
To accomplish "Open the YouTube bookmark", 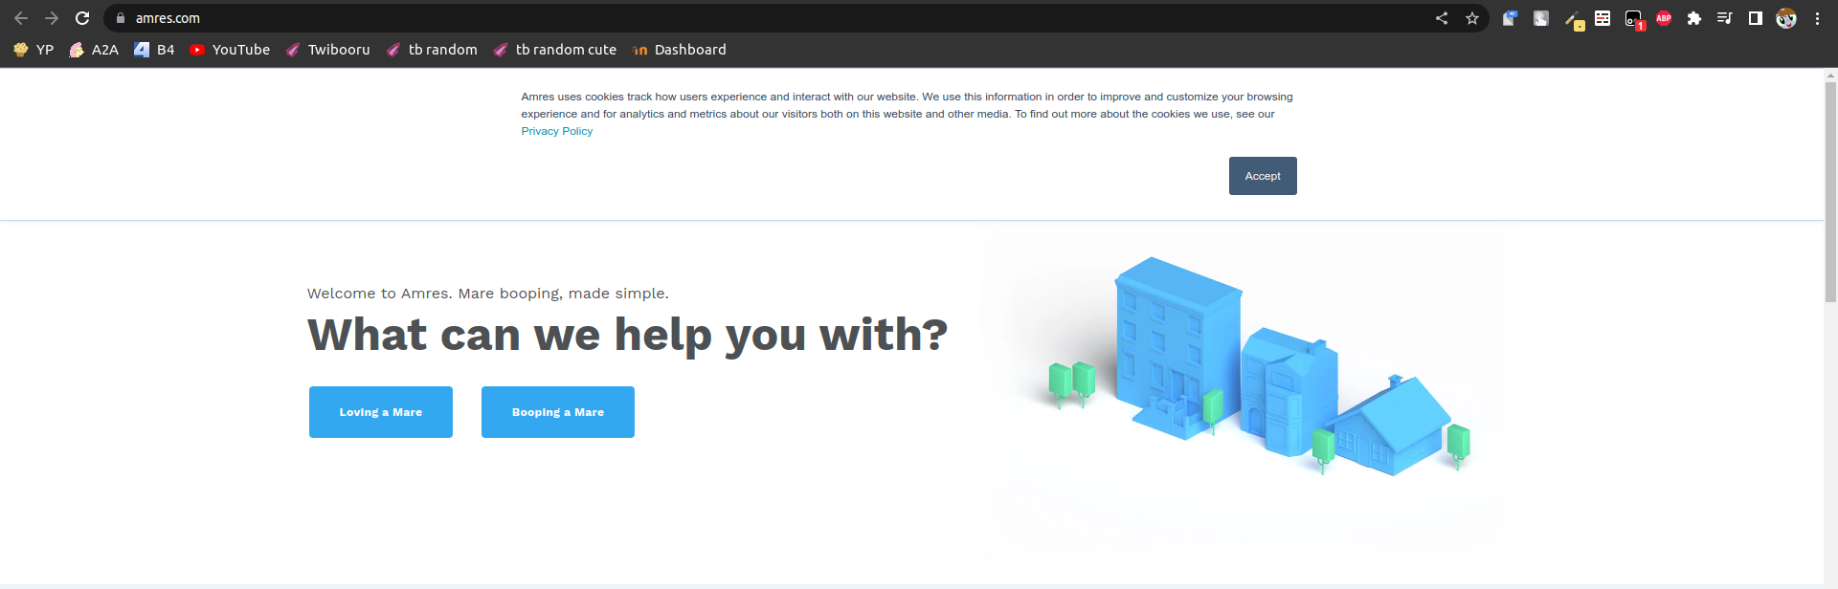I will (230, 50).
